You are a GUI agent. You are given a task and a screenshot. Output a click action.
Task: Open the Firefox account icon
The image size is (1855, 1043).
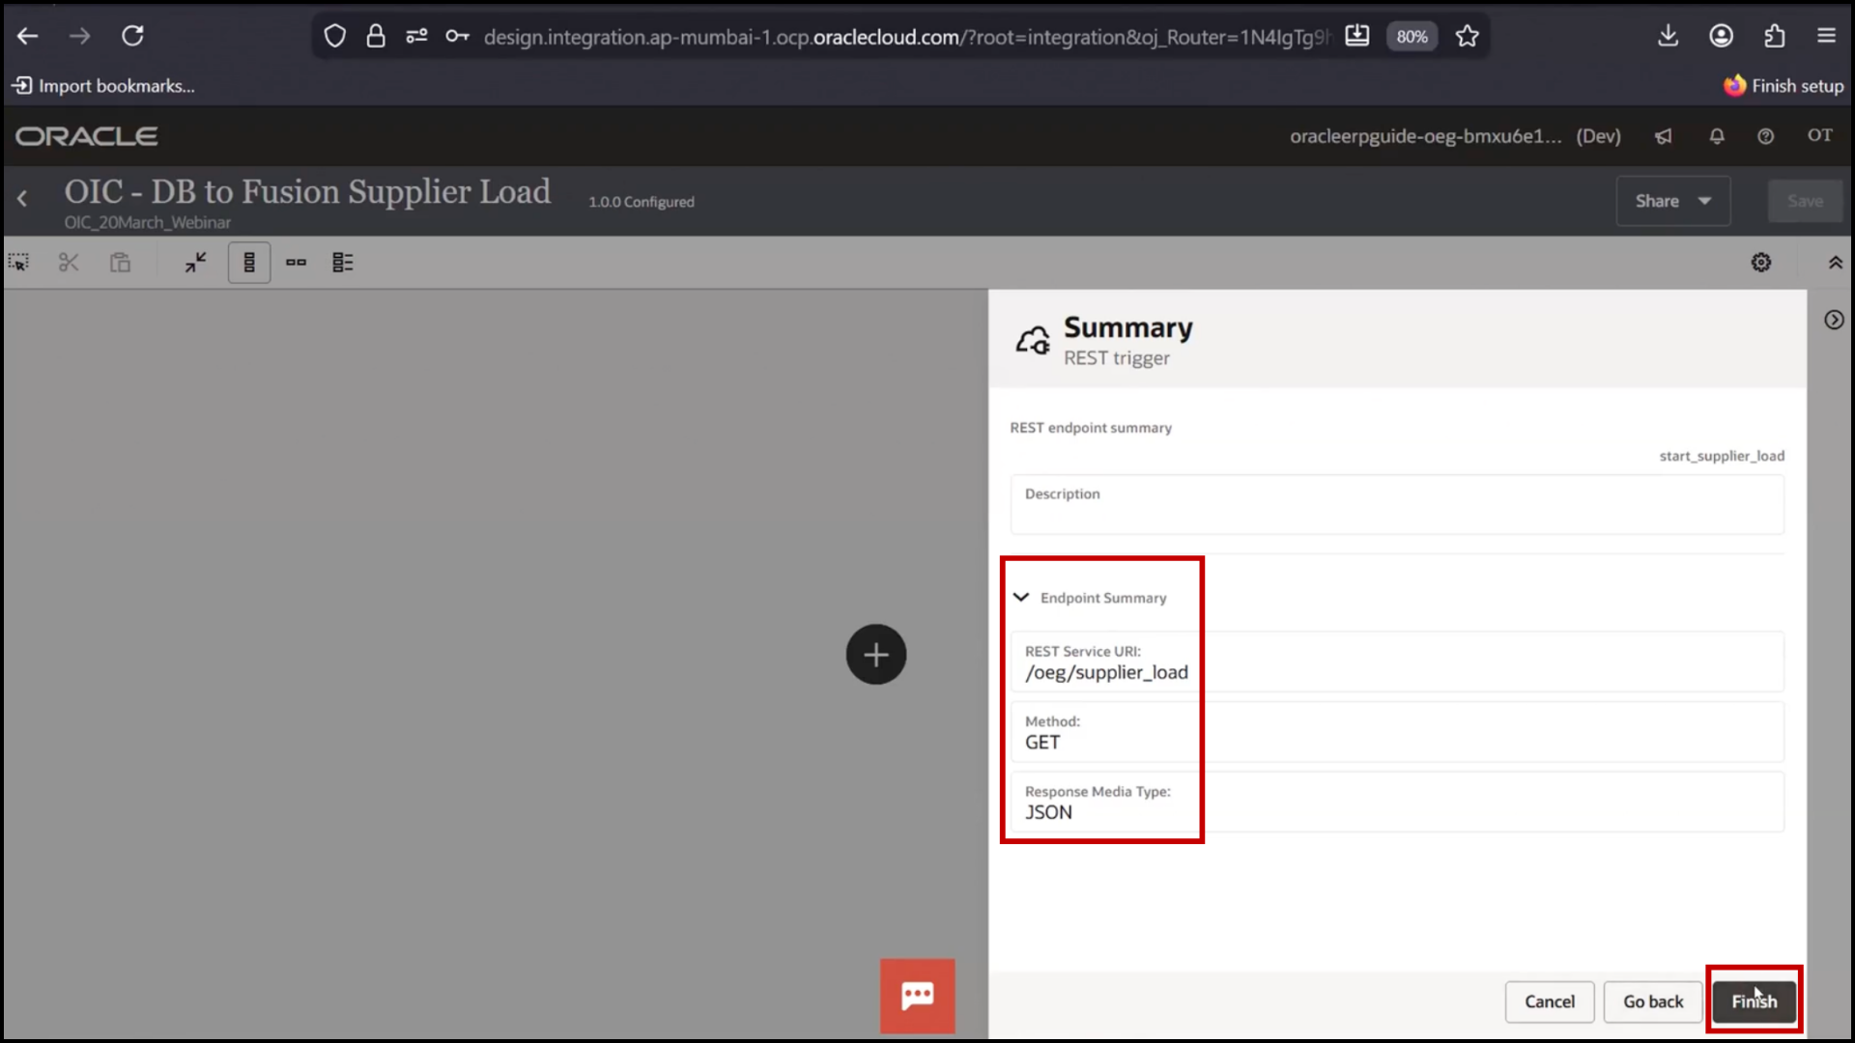[1721, 37]
